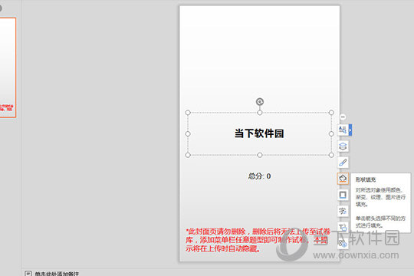Click the T text box icon

coord(343,227)
